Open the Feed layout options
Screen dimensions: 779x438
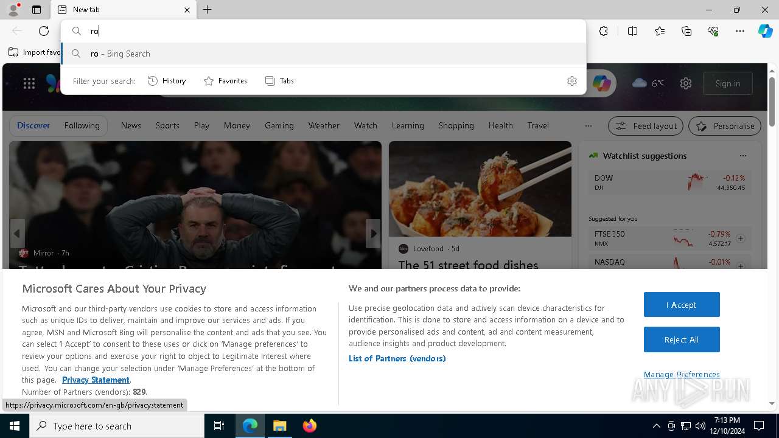tap(646, 126)
